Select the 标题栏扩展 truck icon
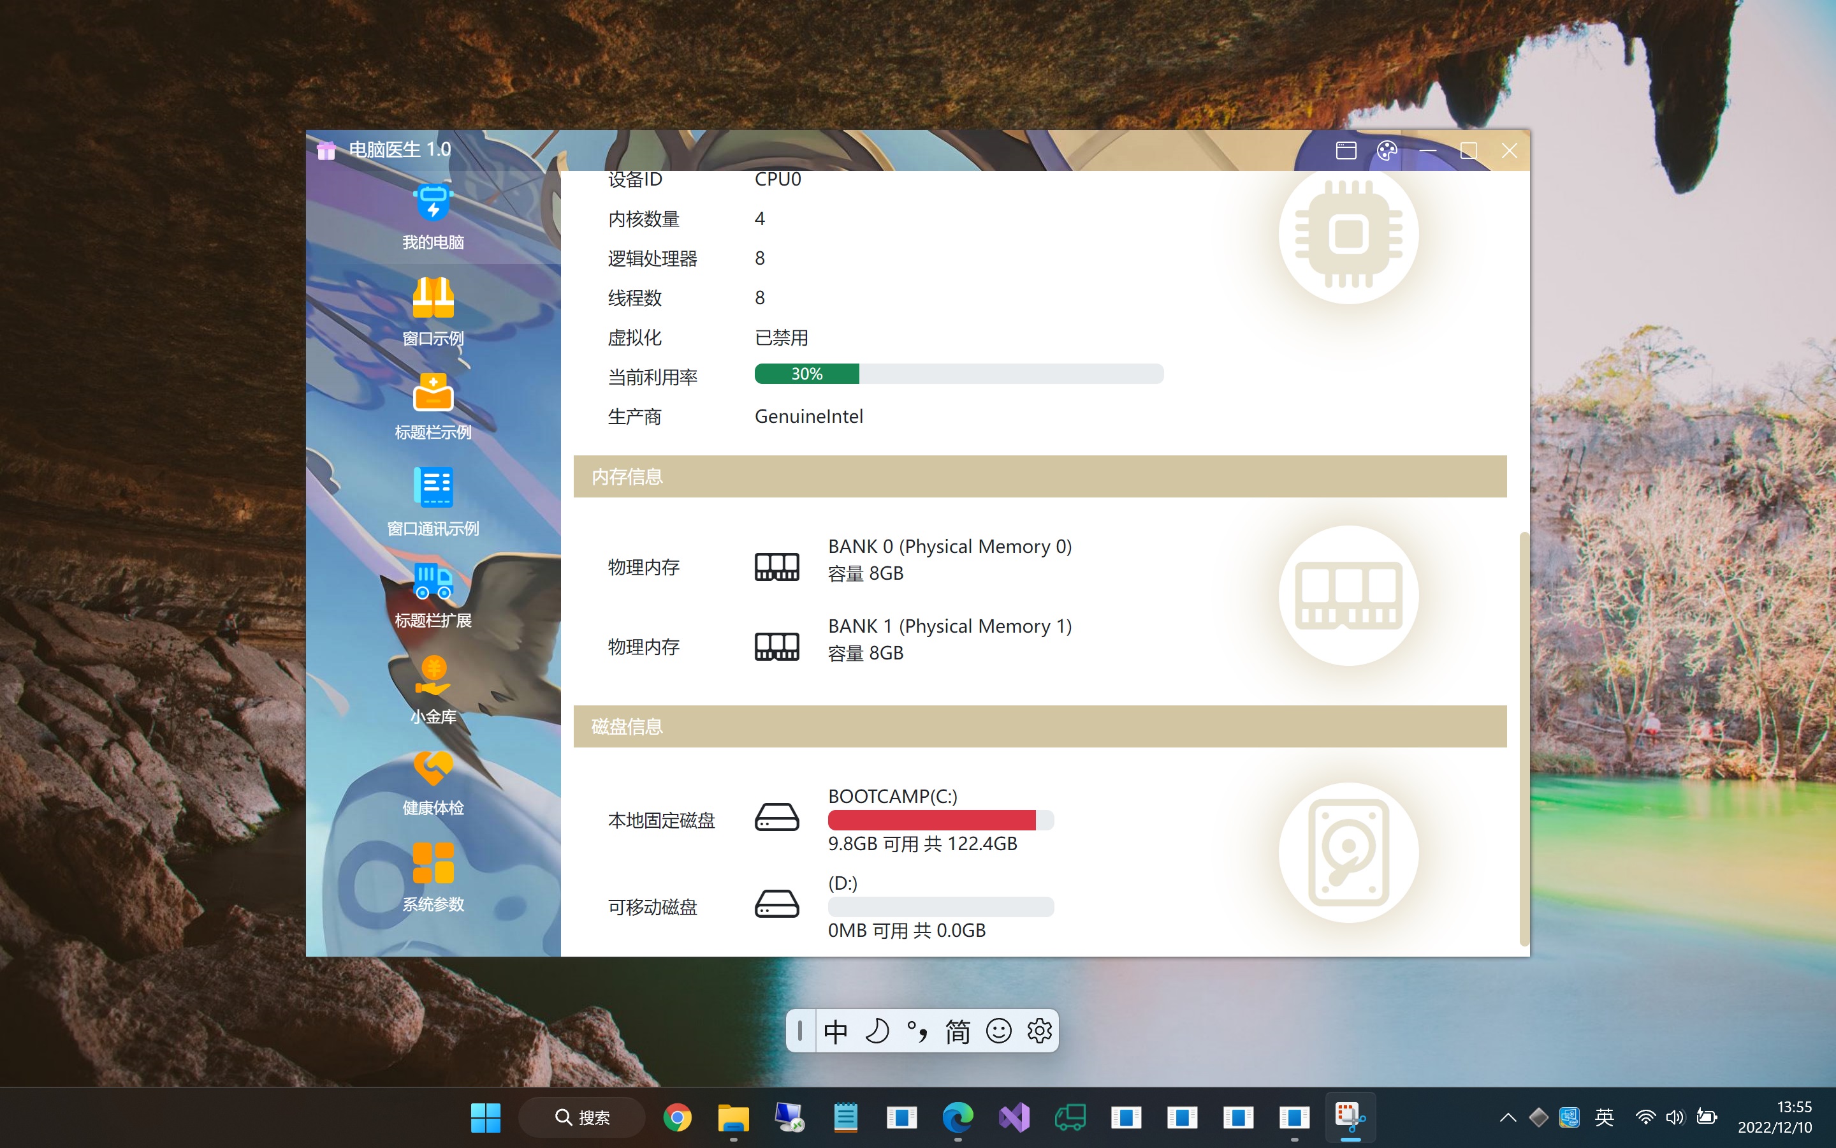1836x1148 pixels. (x=432, y=582)
